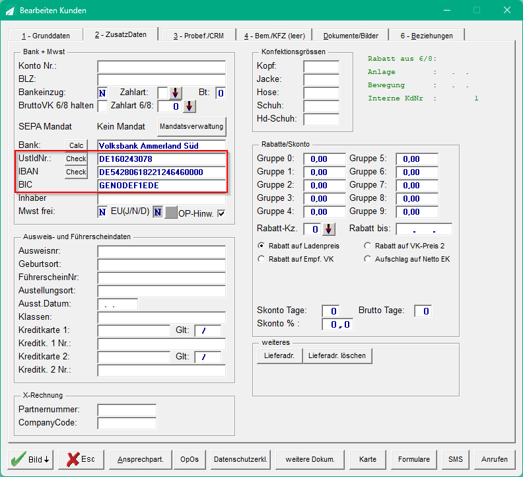Click the Ausweisnr input field

coord(161,251)
